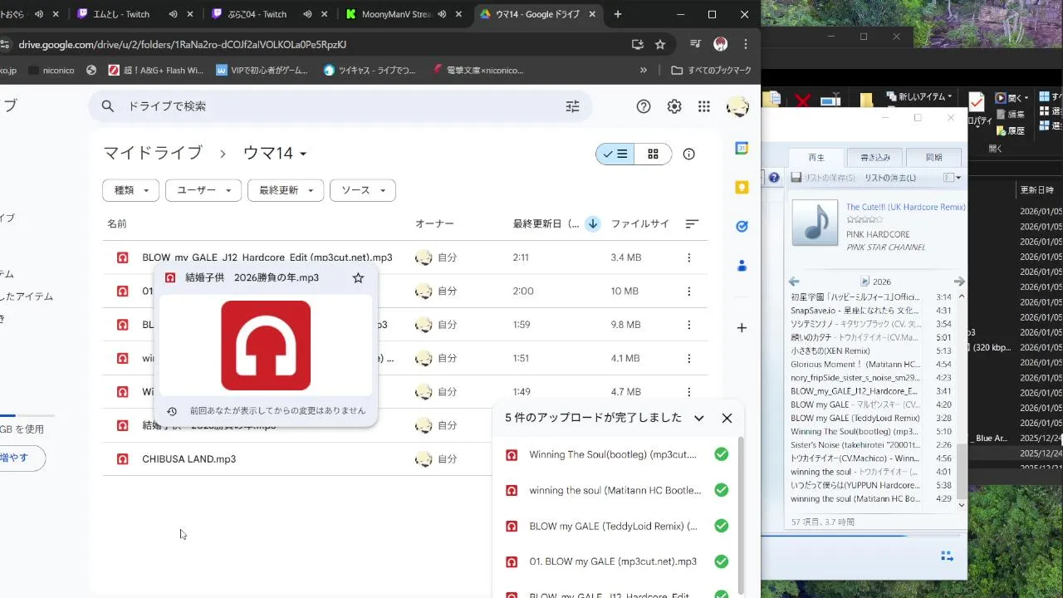The width and height of the screenshot is (1063, 598).
Task: Bookmark this page with Chrome star
Action: (660, 45)
